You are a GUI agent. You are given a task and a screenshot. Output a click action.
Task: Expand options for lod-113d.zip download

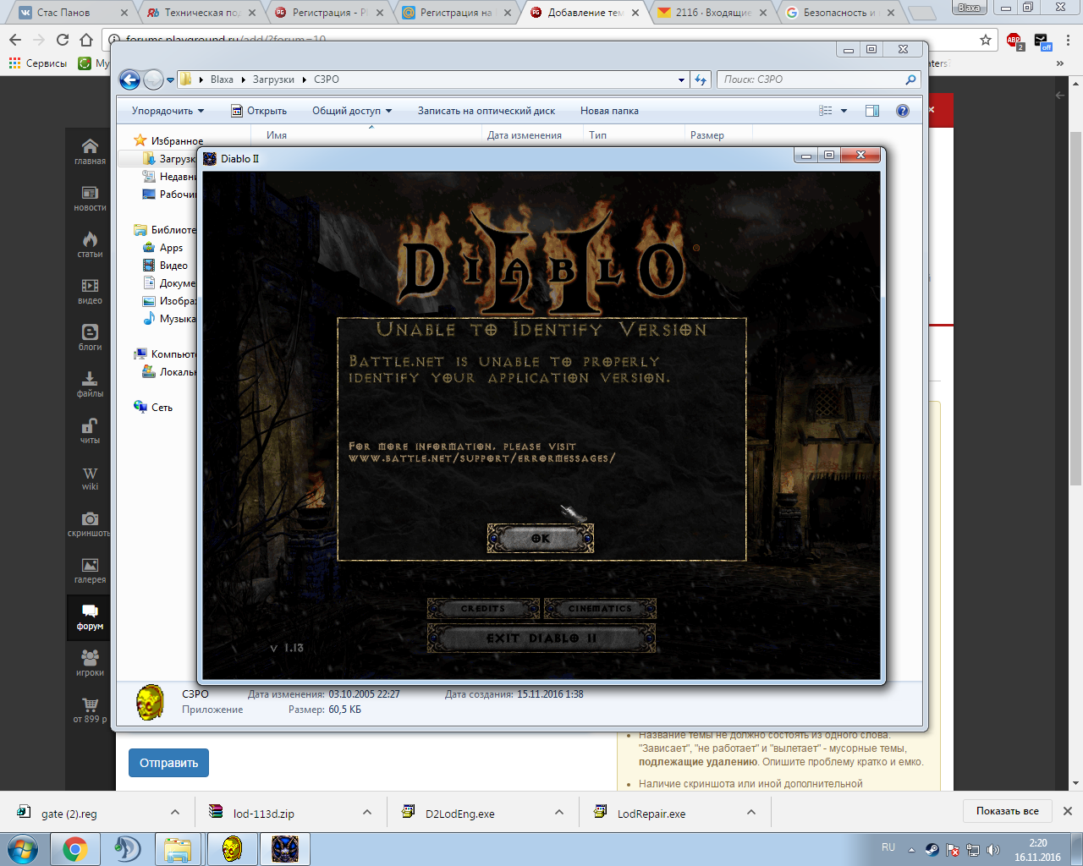click(x=367, y=812)
